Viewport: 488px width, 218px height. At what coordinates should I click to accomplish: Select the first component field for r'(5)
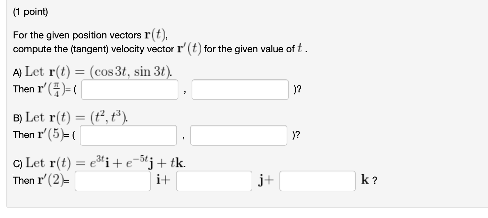pos(128,134)
